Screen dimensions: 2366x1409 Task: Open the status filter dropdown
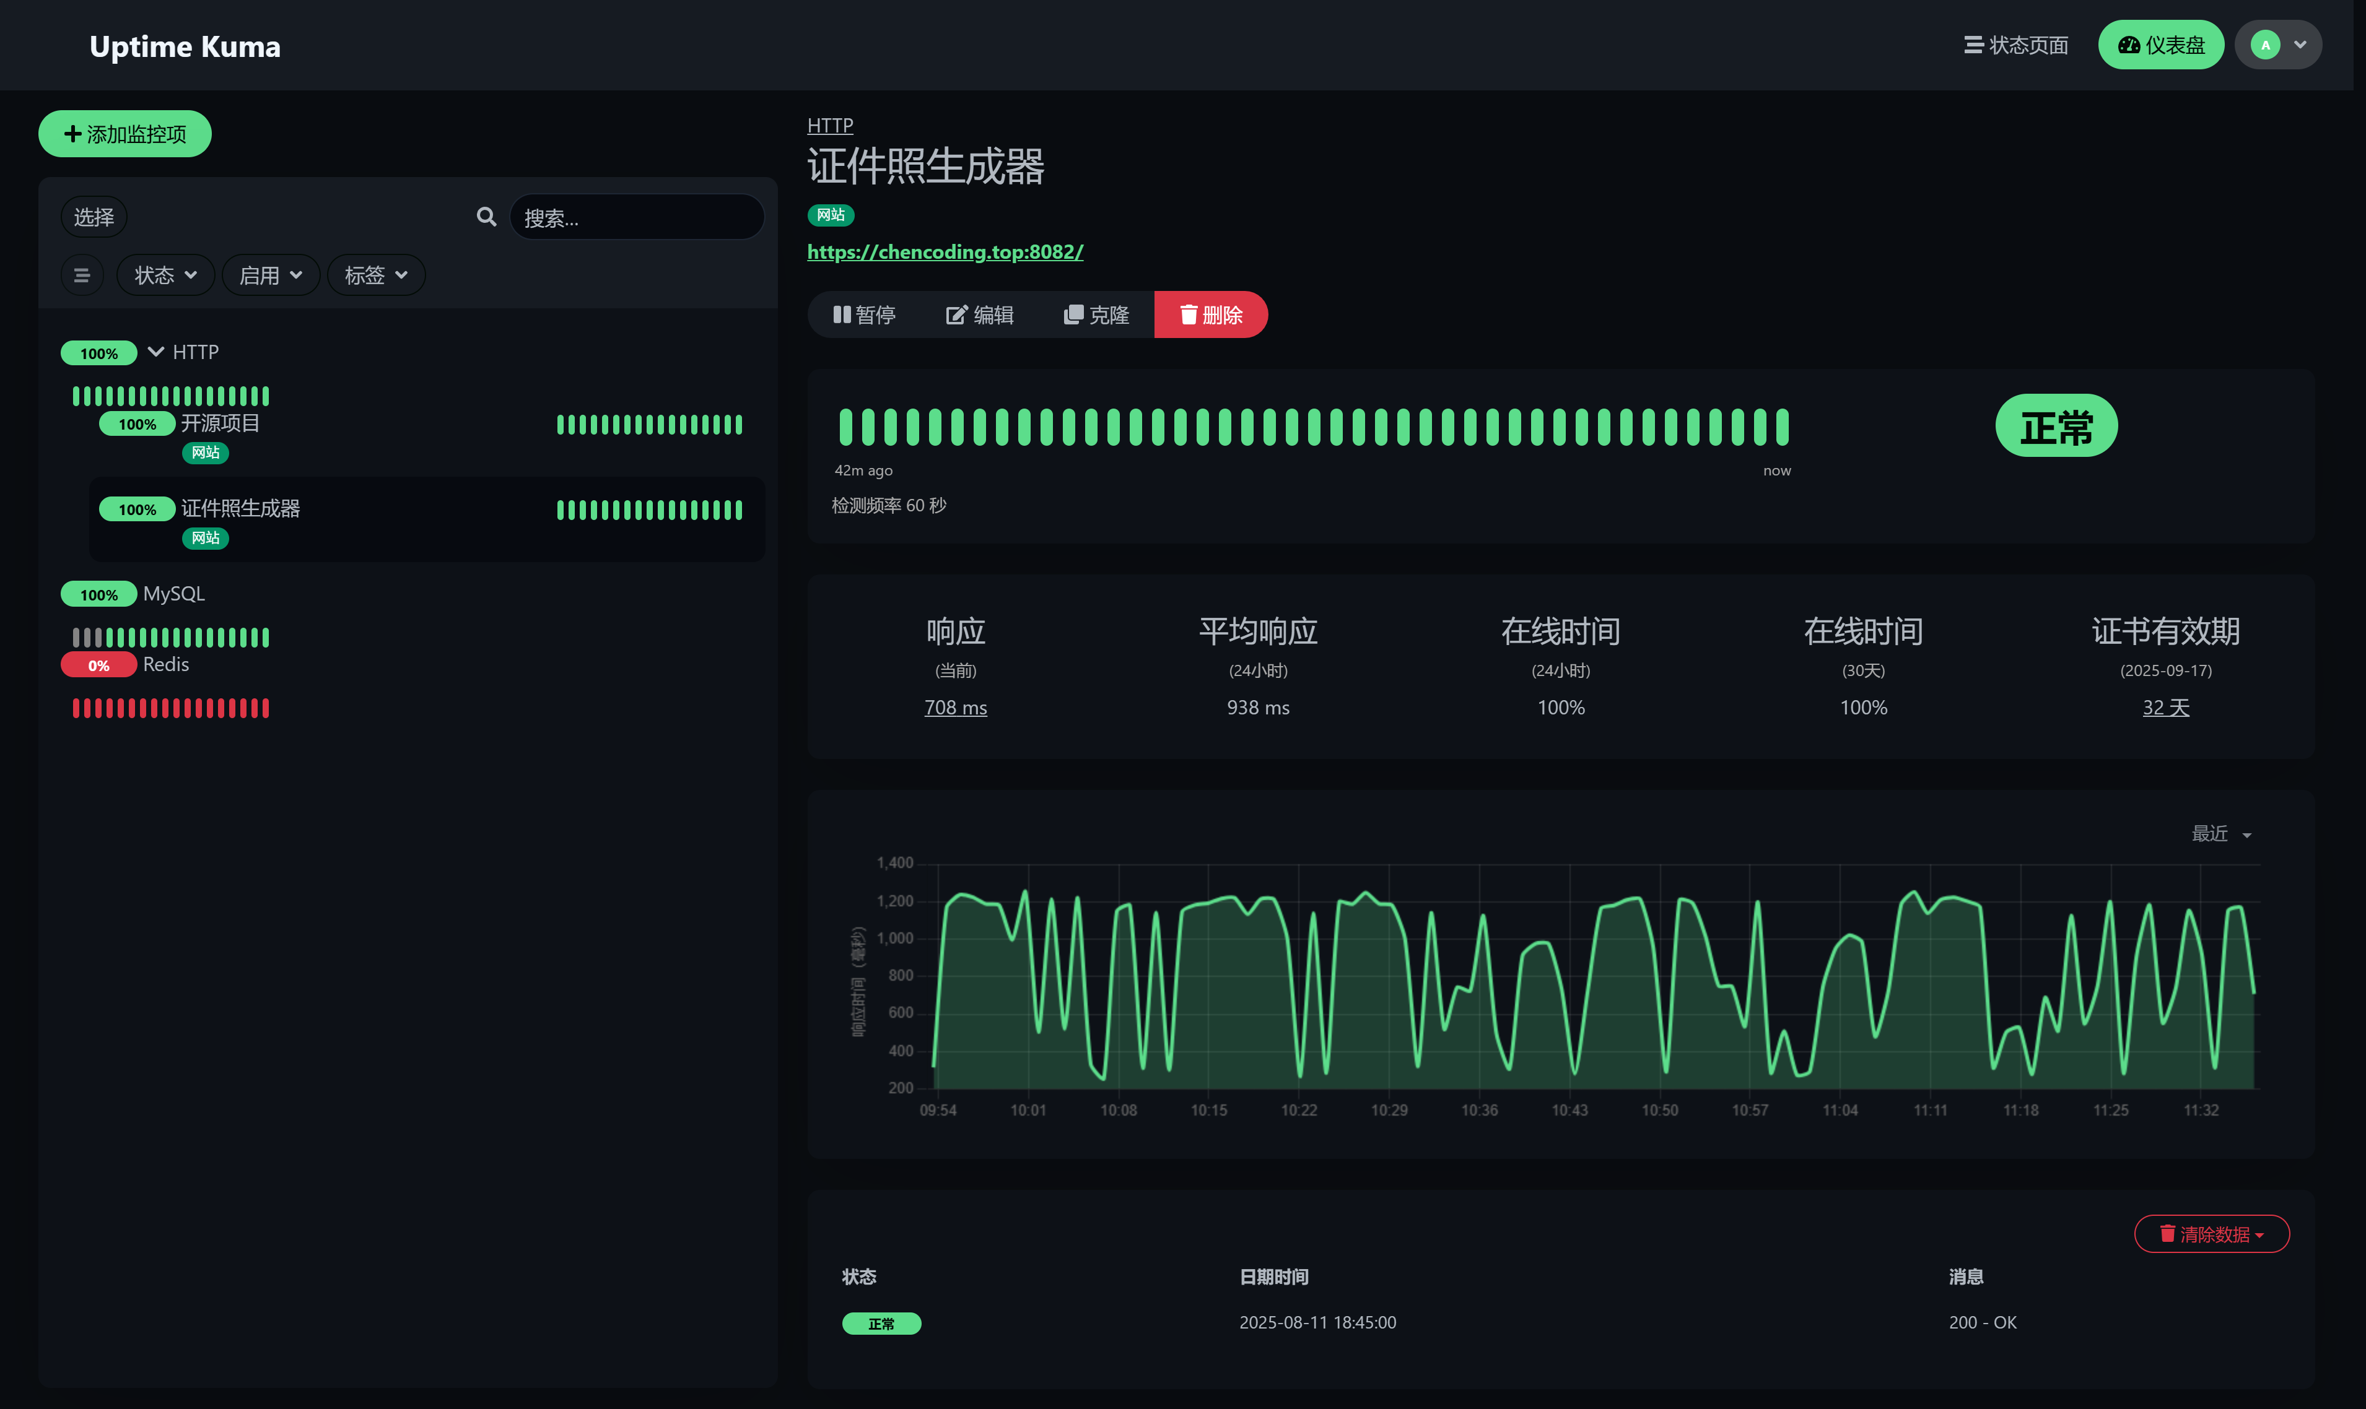(165, 275)
